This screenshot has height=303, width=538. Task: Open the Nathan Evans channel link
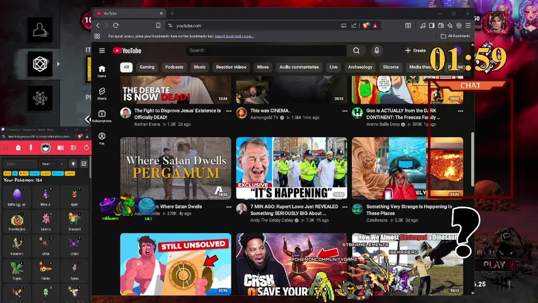[x=147, y=124]
